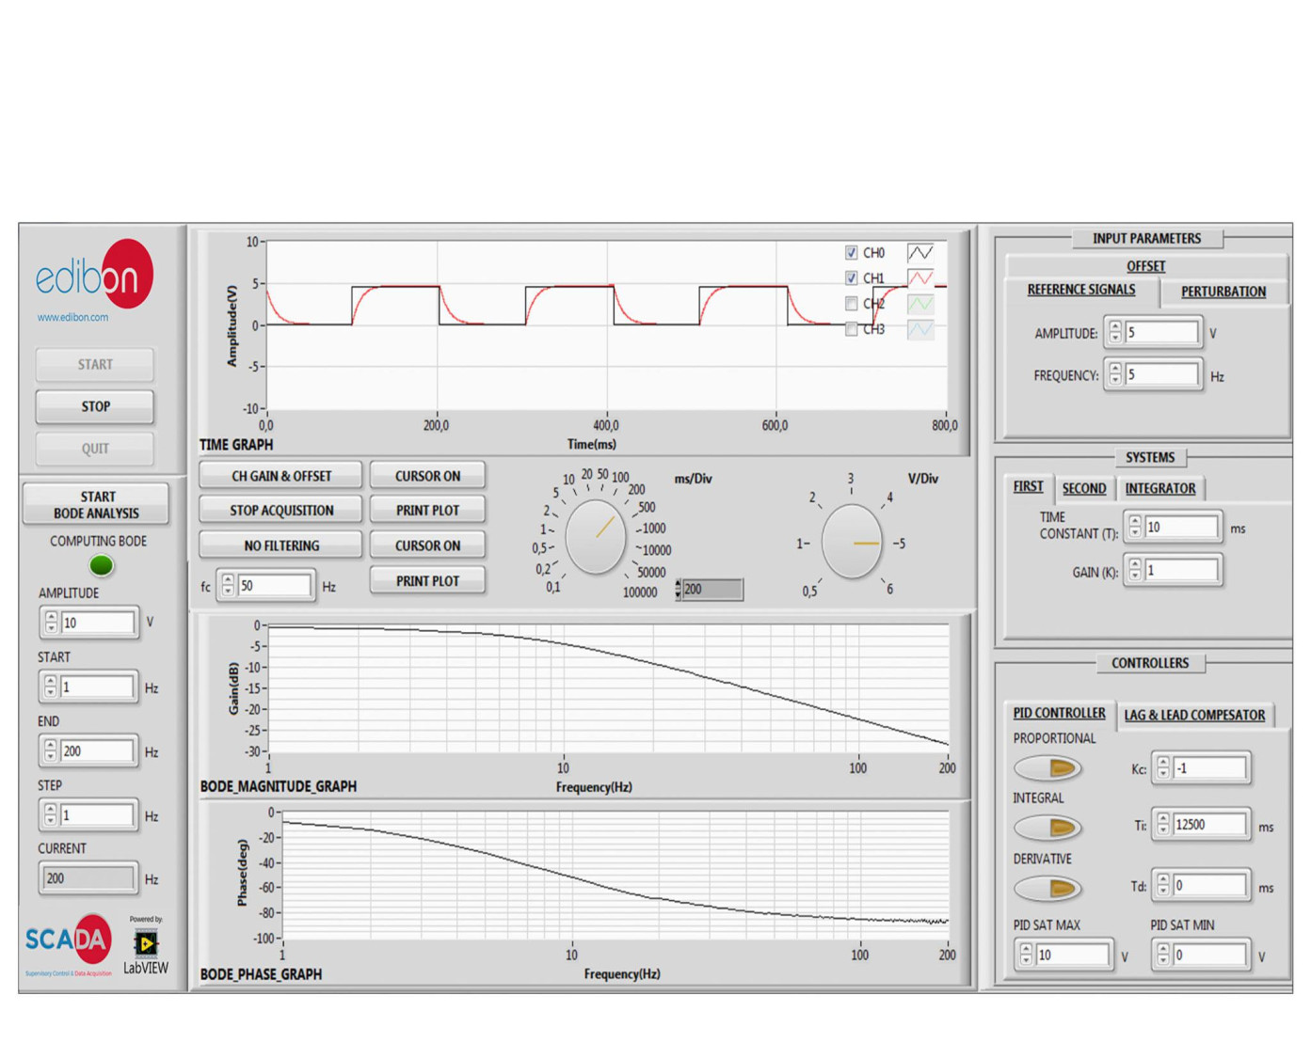Click the Kc stepper arrows
The height and width of the screenshot is (1058, 1311).
pos(1163,768)
